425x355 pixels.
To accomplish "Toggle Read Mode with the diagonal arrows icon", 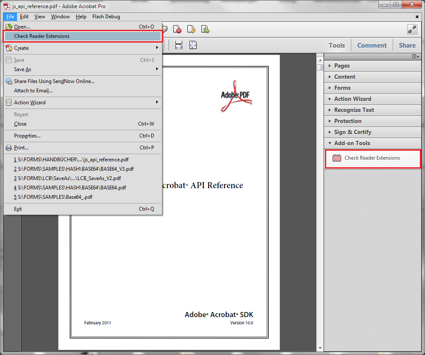I will (x=412, y=29).
